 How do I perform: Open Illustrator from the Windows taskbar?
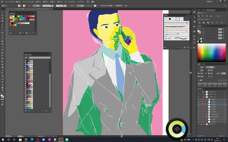(61, 140)
